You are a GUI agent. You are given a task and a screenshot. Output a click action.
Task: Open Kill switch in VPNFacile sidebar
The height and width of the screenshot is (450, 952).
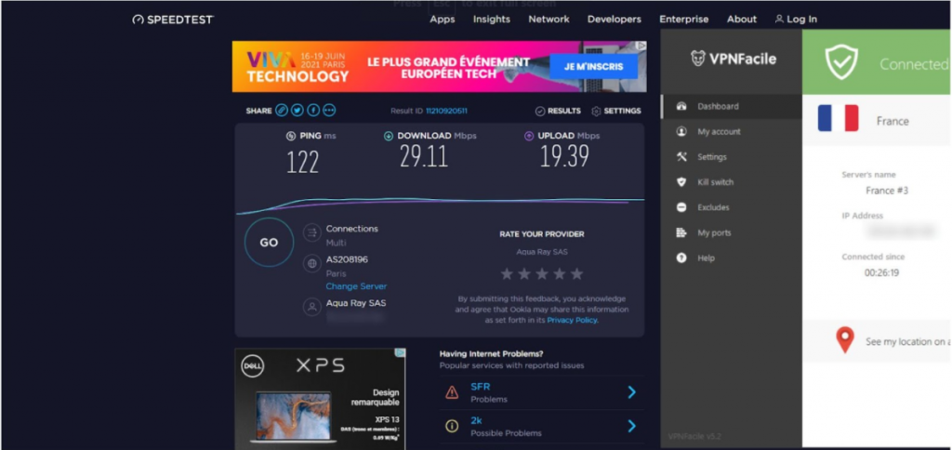point(731,182)
